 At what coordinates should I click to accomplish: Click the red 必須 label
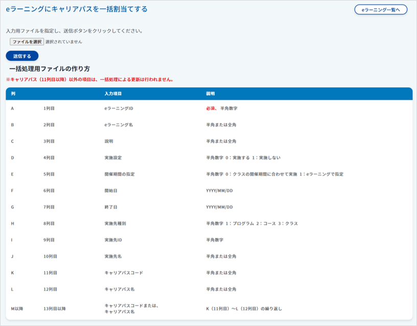(211, 108)
